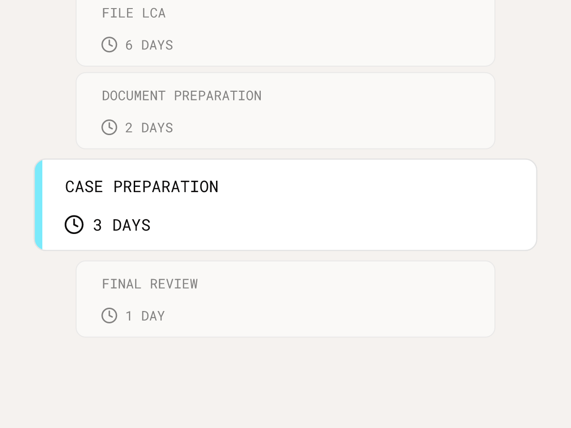Click the CASE PREPARATION heading
The width and height of the screenshot is (571, 428).
[x=142, y=186]
